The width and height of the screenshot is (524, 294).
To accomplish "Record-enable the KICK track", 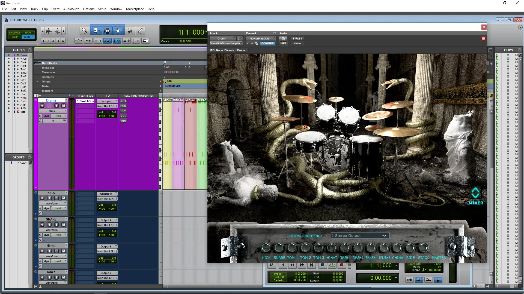I will click(x=42, y=198).
